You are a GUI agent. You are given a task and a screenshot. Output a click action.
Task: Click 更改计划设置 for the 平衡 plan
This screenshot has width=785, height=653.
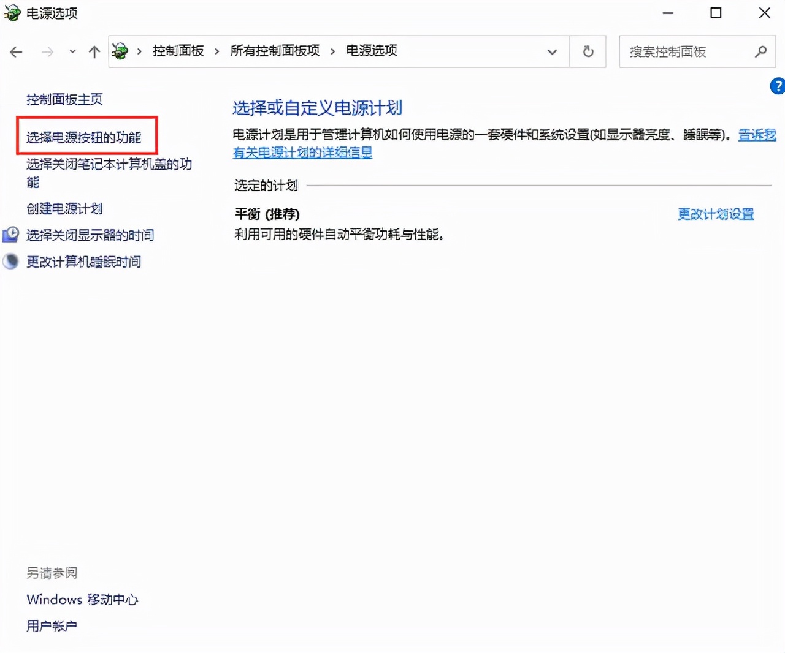coord(716,214)
